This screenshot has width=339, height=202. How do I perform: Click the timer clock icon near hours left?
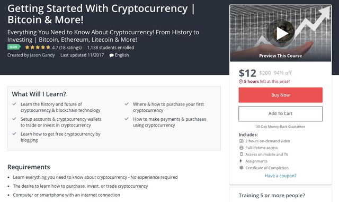point(240,81)
